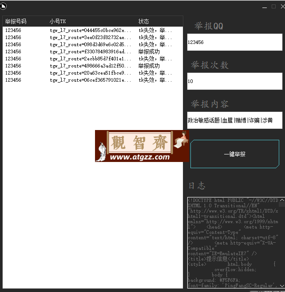Screen dimensions: 285x292
Task: Click the log text area with DOCTYPE html
Action: (233, 243)
